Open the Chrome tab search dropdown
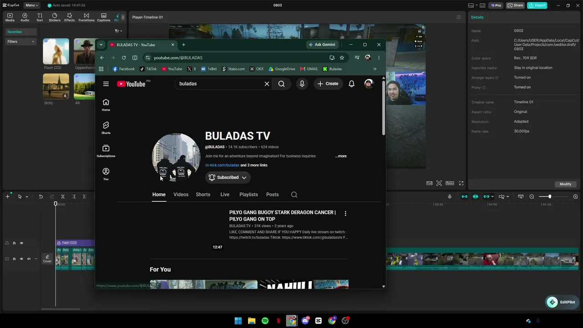Image resolution: width=583 pixels, height=328 pixels. (x=101, y=45)
